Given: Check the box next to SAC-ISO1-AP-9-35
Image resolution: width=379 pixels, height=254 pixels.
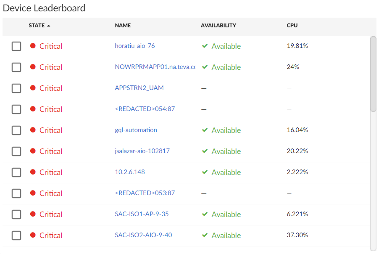Looking at the screenshot, I should (x=16, y=214).
